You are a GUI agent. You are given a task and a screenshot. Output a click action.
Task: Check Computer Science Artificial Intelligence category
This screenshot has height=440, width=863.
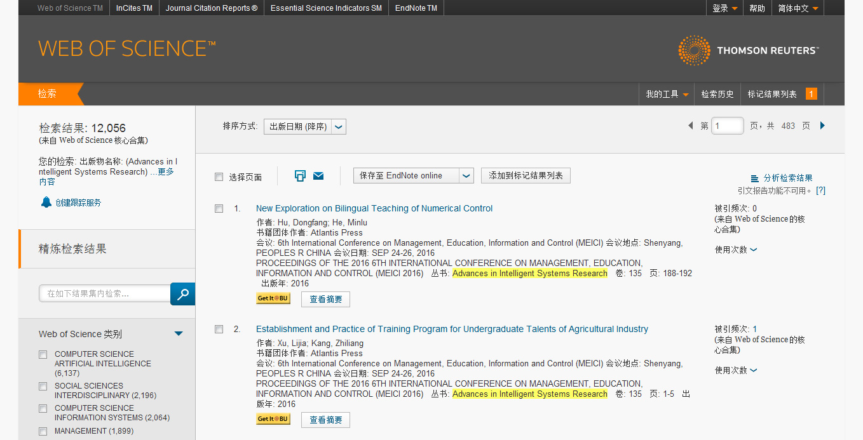point(43,354)
